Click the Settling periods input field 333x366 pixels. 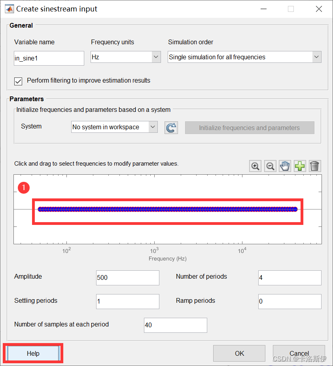point(128,302)
